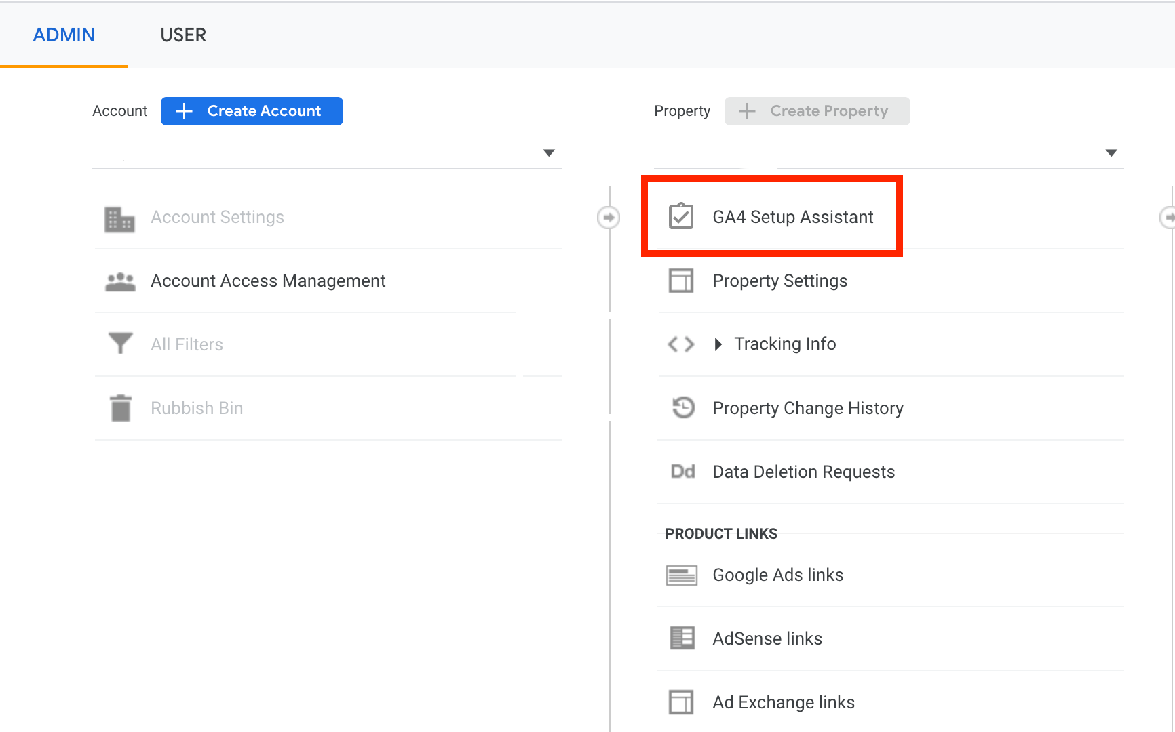This screenshot has height=732, width=1175.
Task: Open the All Filters section
Action: [x=186, y=344]
